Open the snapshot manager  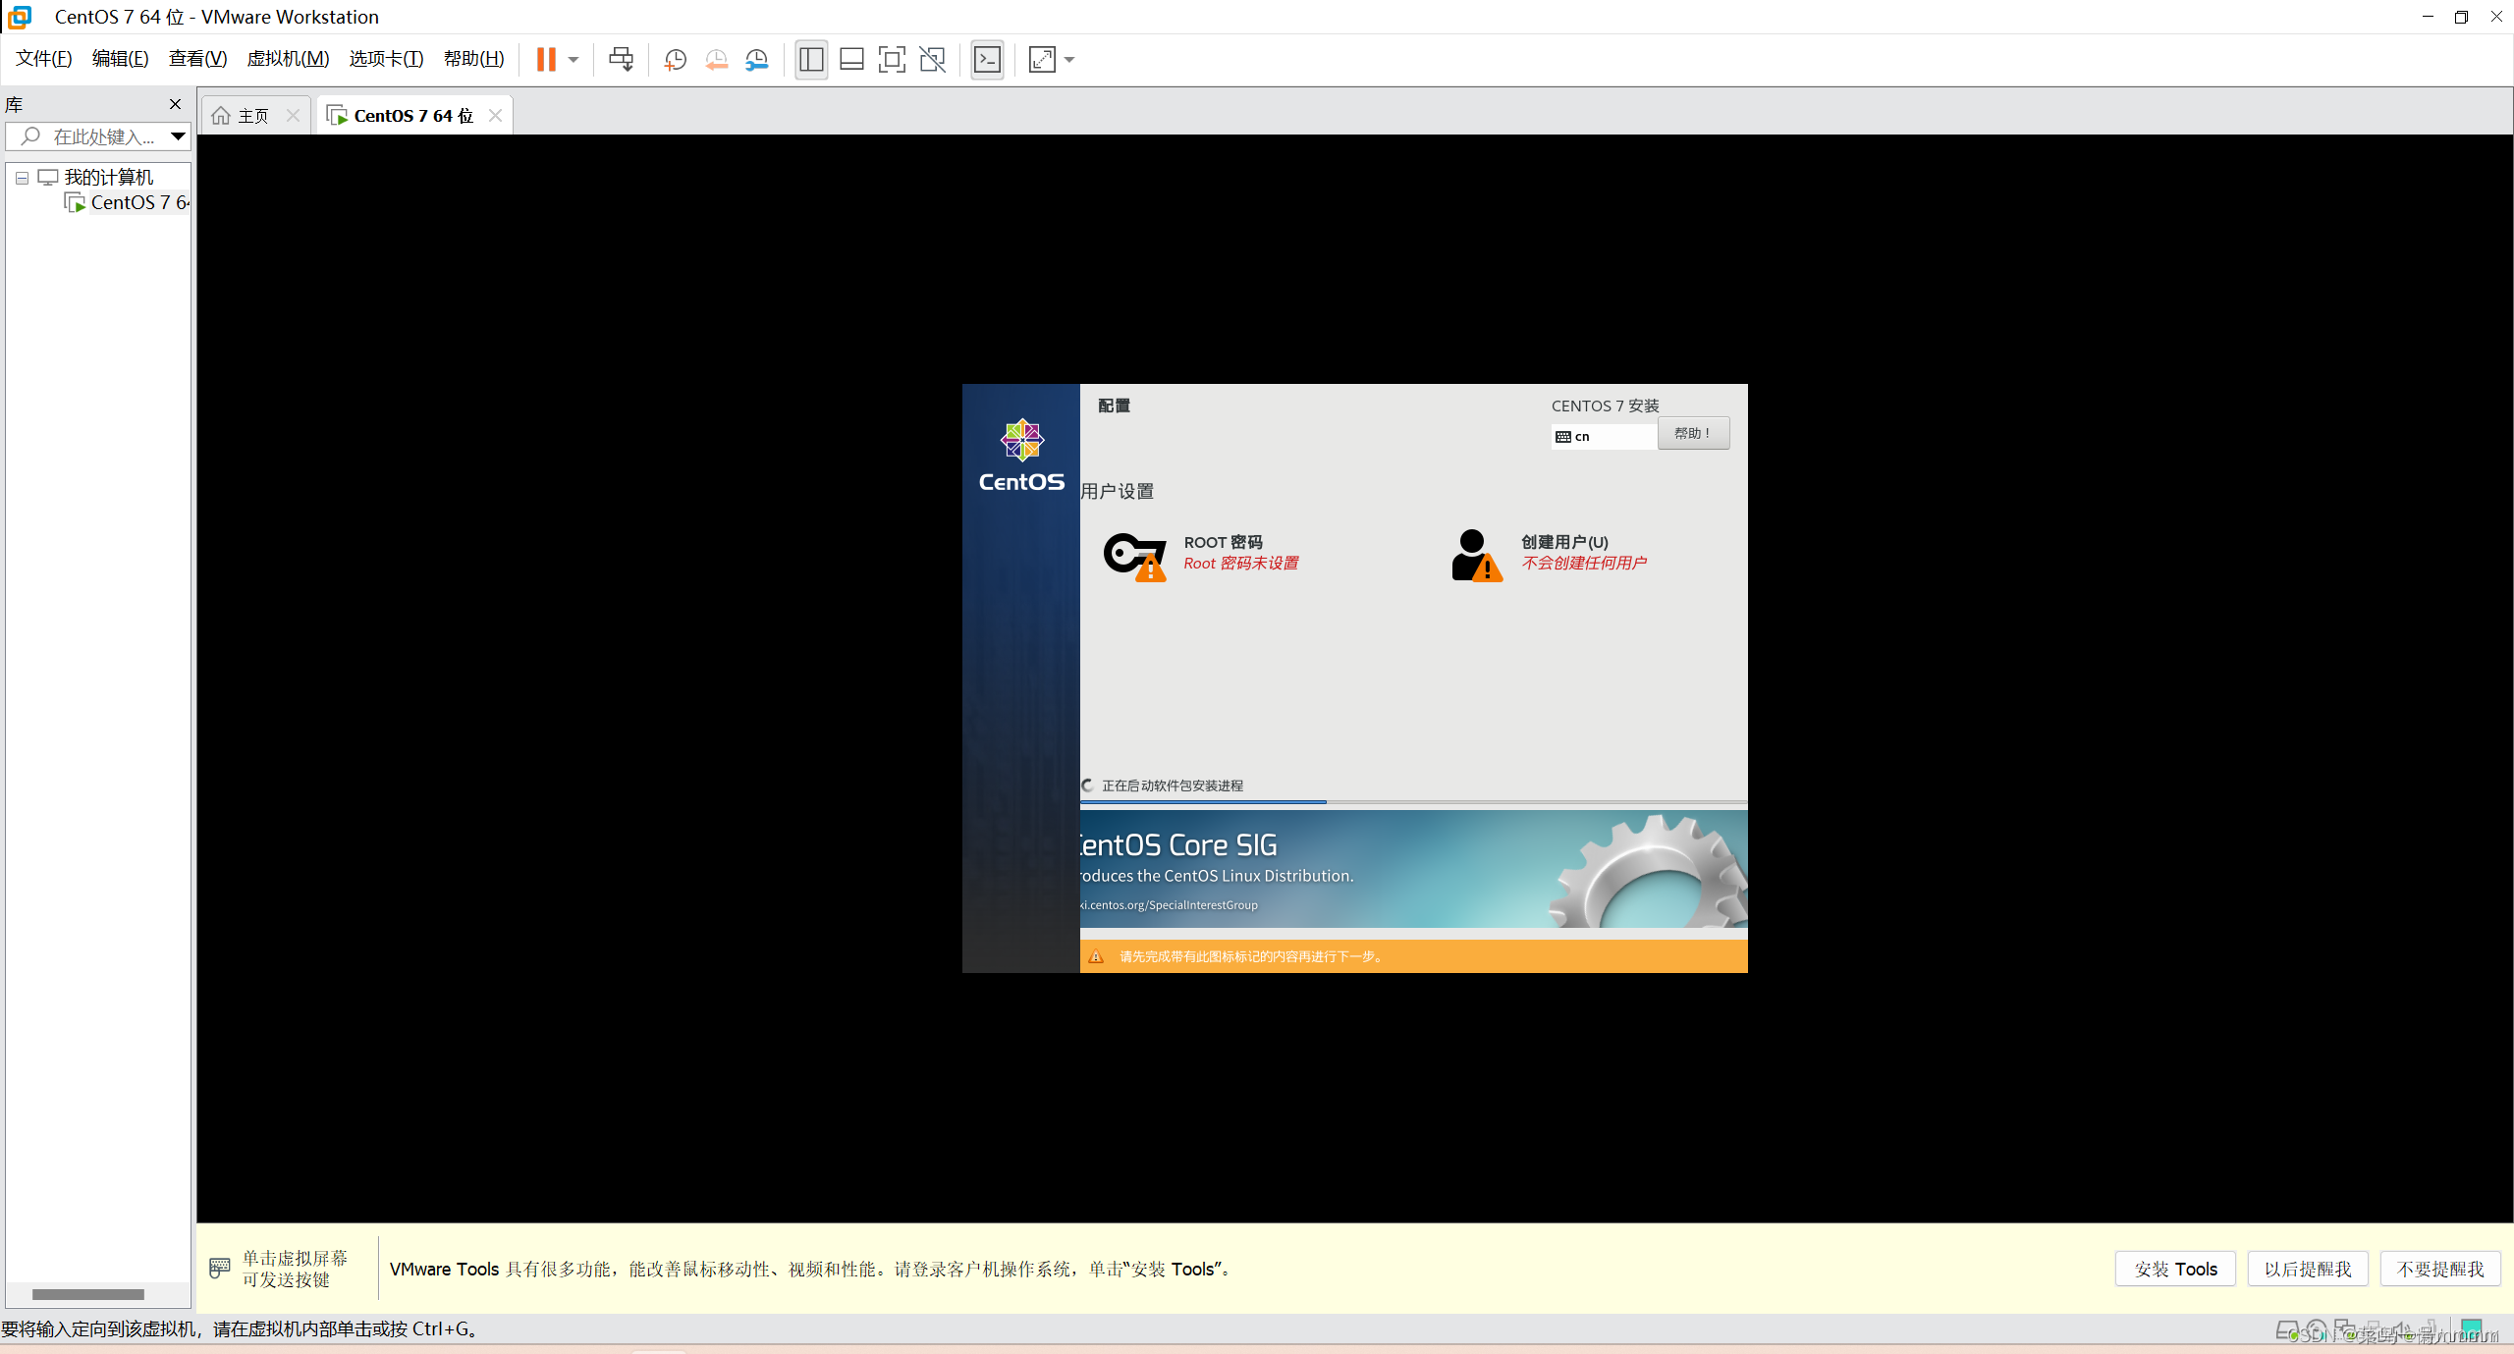756,59
